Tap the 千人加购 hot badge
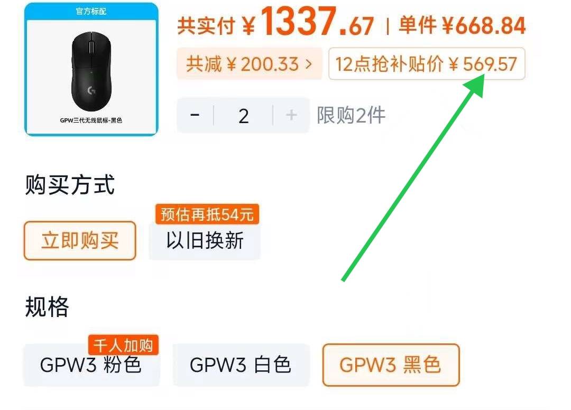571x410 pixels. pos(123,345)
